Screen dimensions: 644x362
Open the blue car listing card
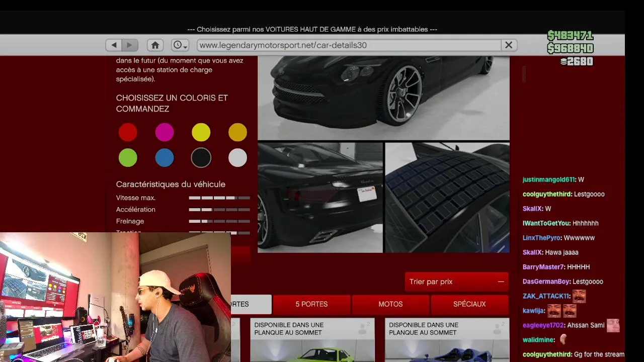coord(447,340)
